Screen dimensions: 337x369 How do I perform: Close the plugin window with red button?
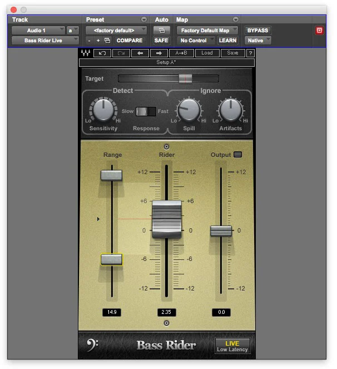14,9
